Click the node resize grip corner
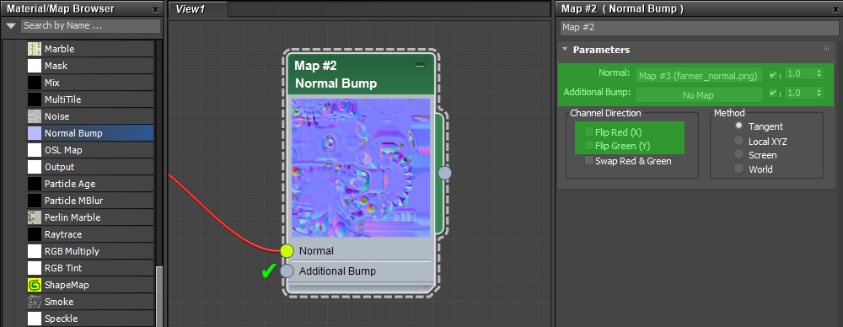 click(x=425, y=287)
